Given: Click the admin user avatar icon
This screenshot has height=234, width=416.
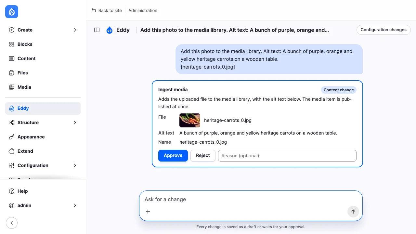Looking at the screenshot, I should click(x=12, y=205).
